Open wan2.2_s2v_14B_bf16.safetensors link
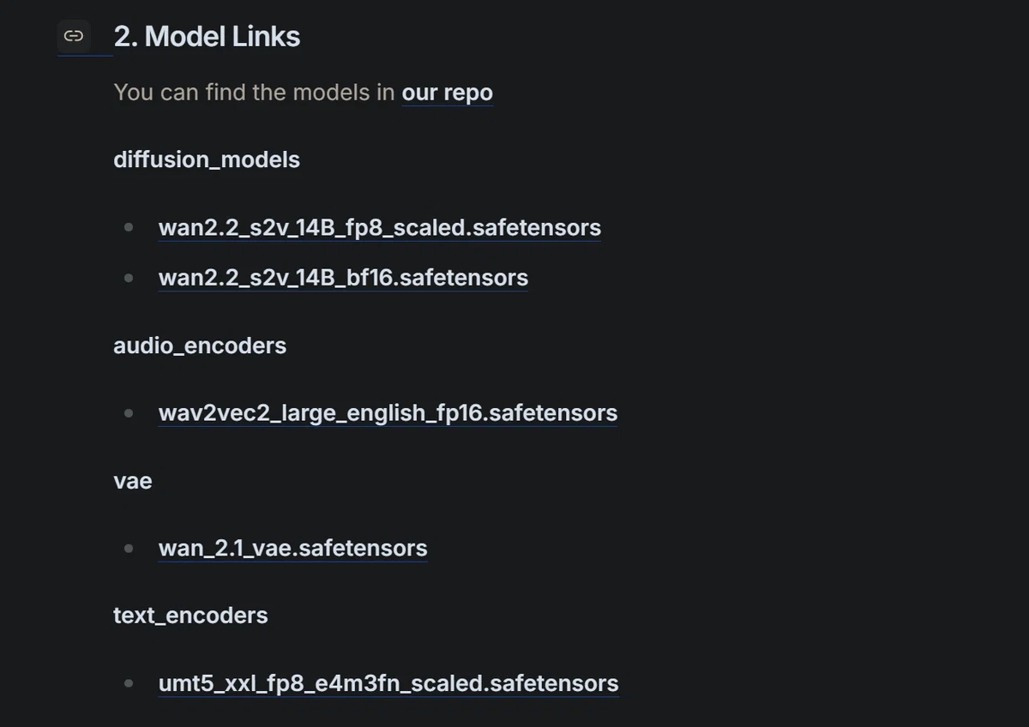Image resolution: width=1029 pixels, height=727 pixels. coord(343,277)
